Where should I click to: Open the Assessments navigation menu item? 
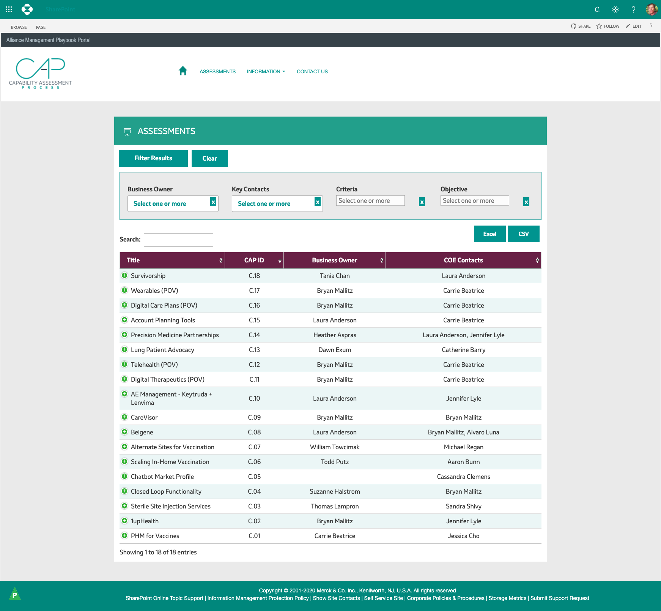click(217, 71)
